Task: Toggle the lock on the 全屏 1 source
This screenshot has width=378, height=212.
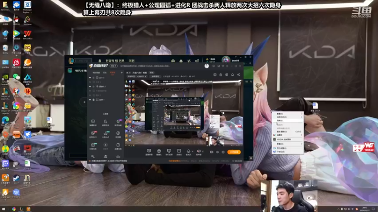Action: 94,99
